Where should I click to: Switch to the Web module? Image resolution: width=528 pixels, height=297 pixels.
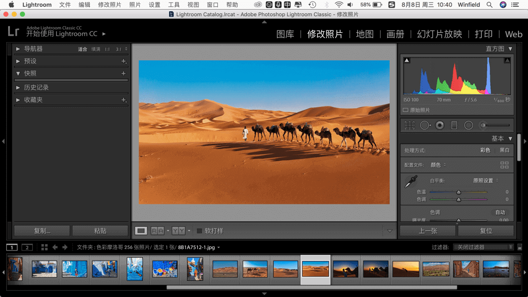coord(513,34)
